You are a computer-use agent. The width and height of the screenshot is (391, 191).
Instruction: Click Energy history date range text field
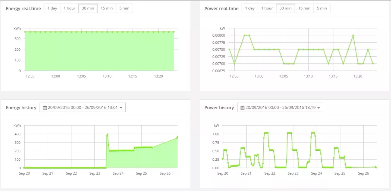pyautogui.click(x=83, y=108)
